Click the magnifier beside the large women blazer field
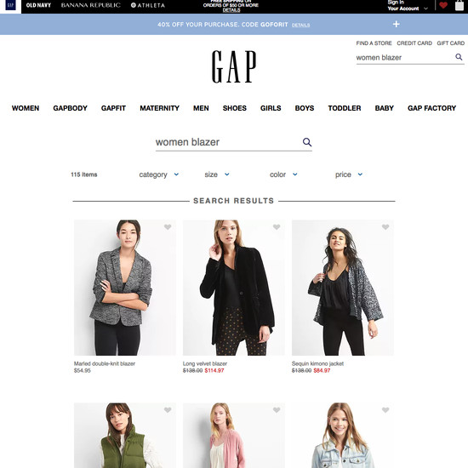The height and width of the screenshot is (468, 468). tap(307, 142)
